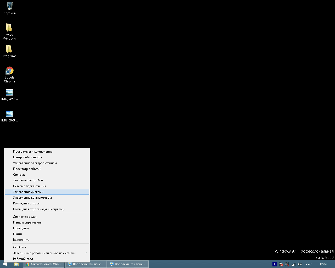Open the clock showing 12:04
335x268 pixels.
coord(323,264)
